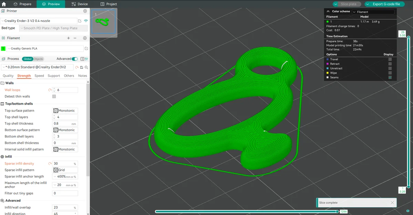The height and width of the screenshot is (215, 413).
Task: Reset the modified process preset
Action: (77, 67)
